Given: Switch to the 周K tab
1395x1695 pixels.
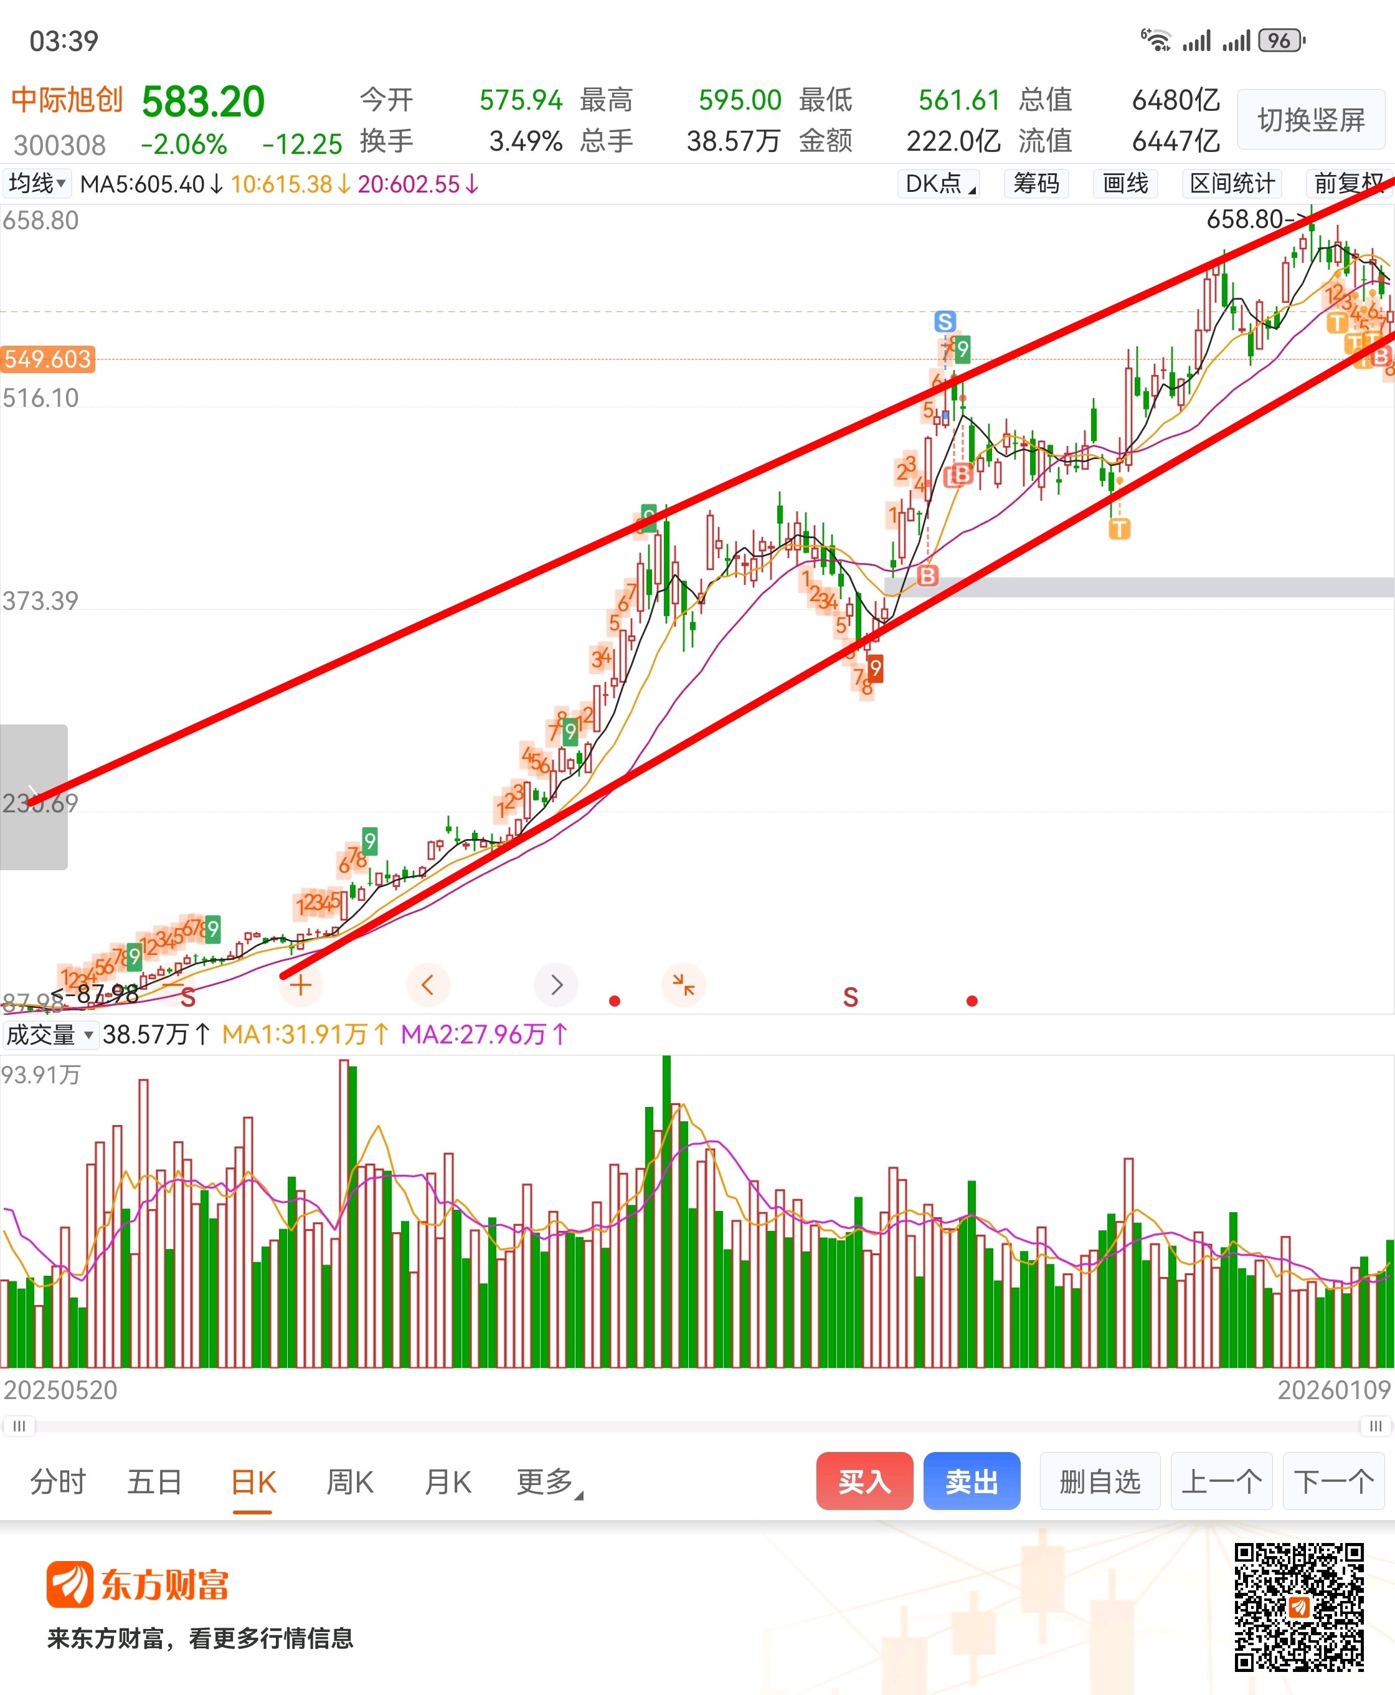Looking at the screenshot, I should pyautogui.click(x=349, y=1481).
